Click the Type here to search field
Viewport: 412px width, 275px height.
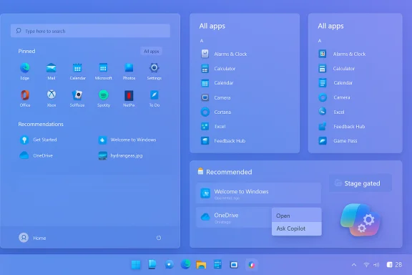pyautogui.click(x=90, y=31)
